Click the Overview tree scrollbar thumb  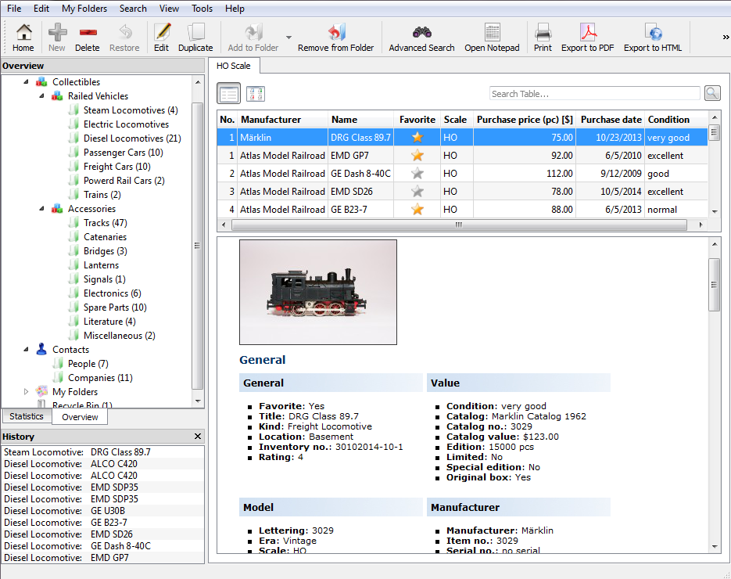click(x=197, y=246)
